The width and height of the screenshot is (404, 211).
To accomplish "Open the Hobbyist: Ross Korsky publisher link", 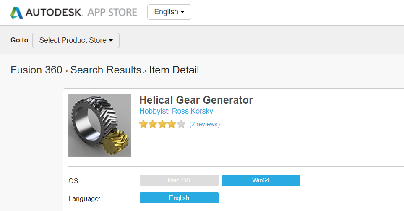I will click(x=176, y=111).
